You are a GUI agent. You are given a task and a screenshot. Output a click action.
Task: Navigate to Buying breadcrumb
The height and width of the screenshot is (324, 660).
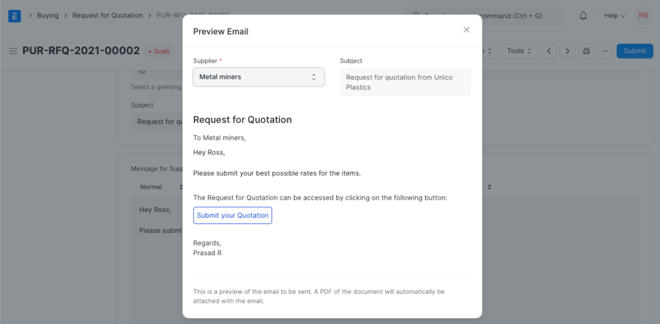[x=48, y=15]
